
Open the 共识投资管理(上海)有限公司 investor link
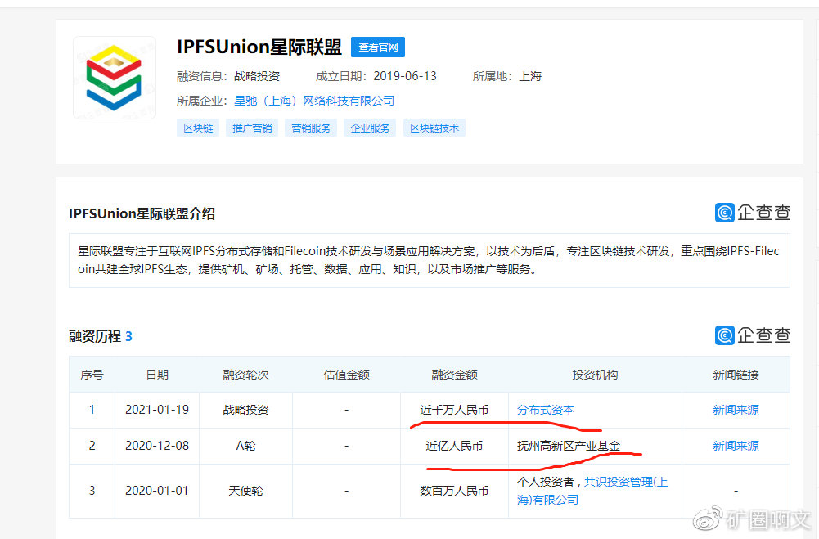point(592,491)
